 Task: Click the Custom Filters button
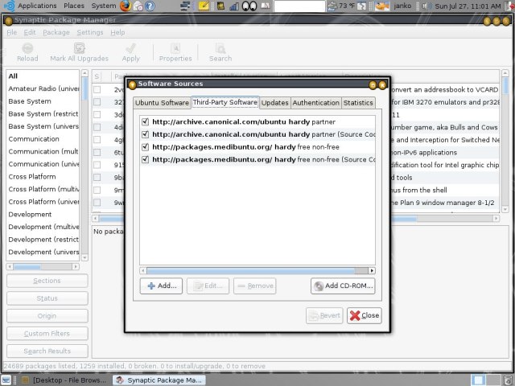[x=47, y=334]
